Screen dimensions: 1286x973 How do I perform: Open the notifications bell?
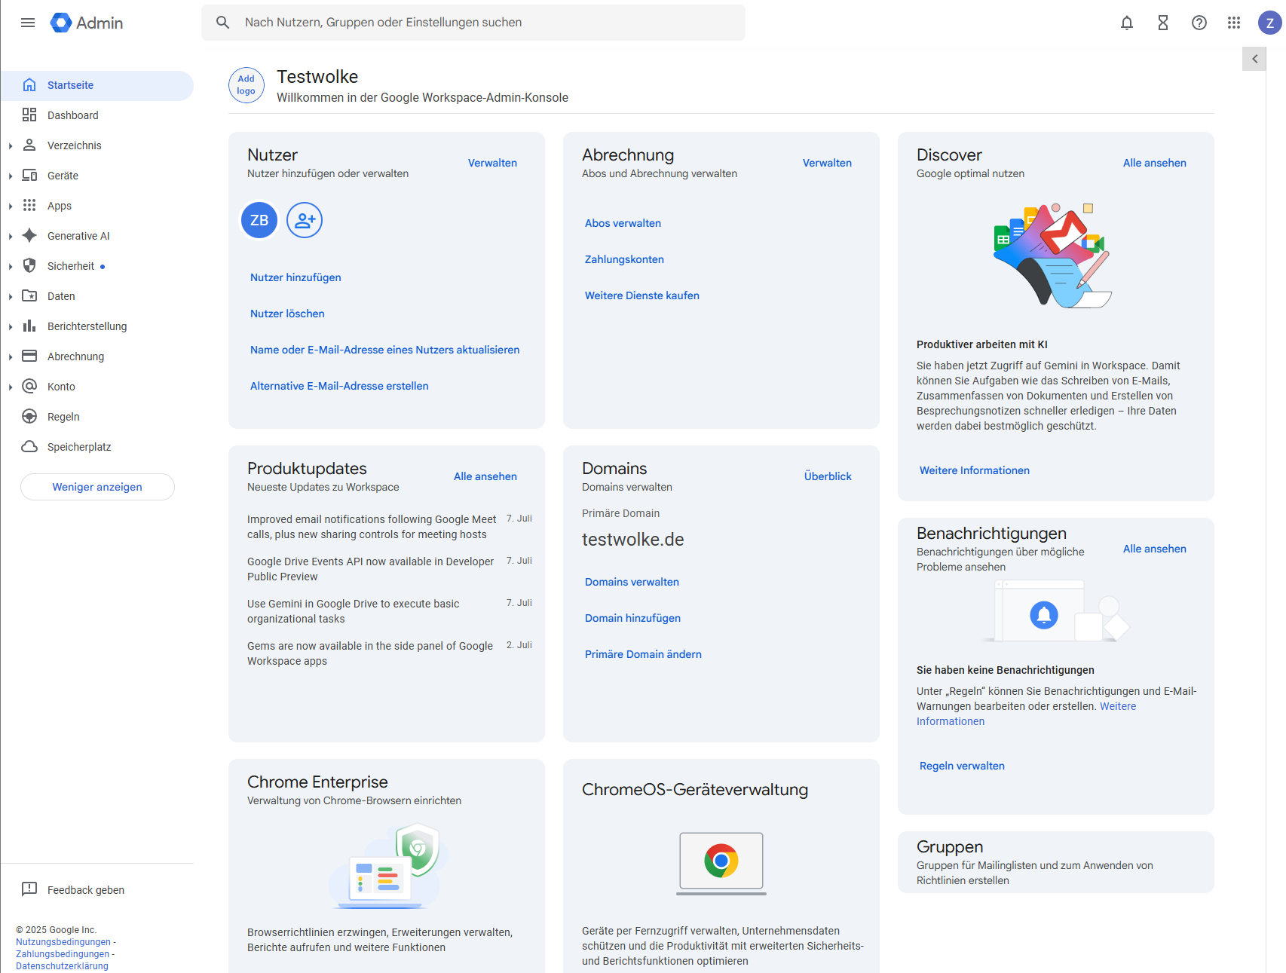[x=1126, y=23]
